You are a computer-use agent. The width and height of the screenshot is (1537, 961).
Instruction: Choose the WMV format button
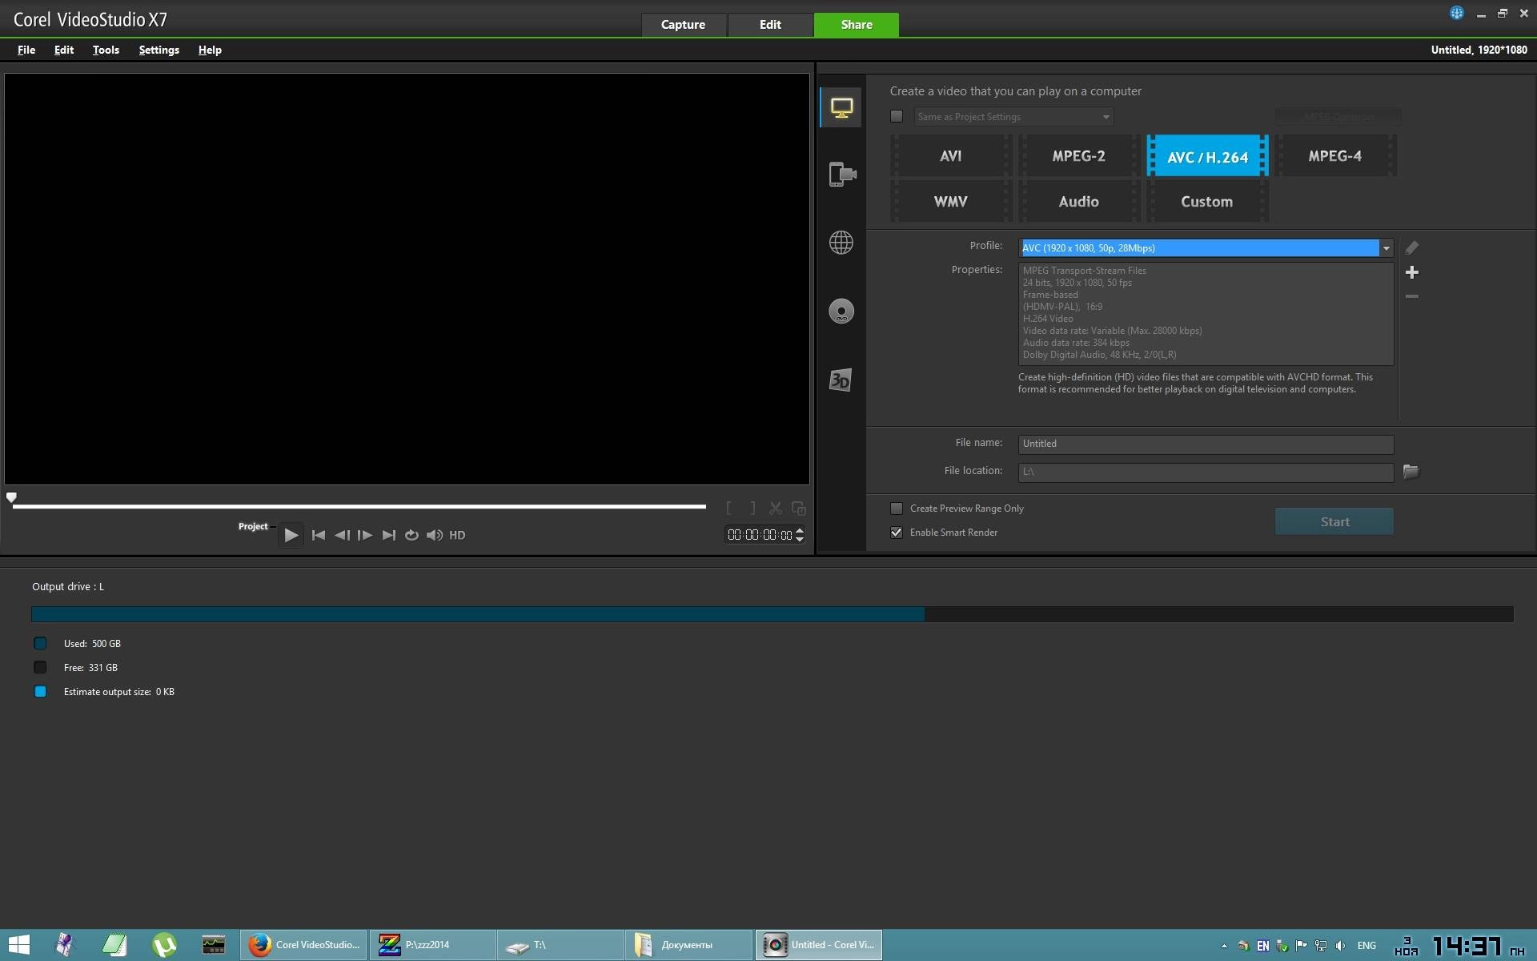point(951,202)
